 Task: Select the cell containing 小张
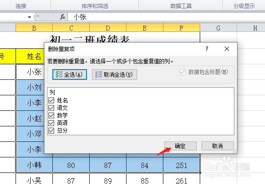[x=30, y=72]
